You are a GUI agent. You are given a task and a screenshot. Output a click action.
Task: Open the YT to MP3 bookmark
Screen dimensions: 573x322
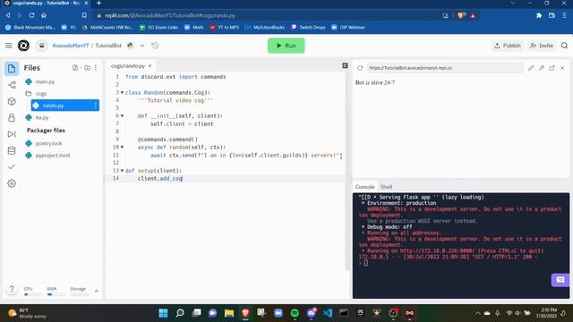pos(225,28)
